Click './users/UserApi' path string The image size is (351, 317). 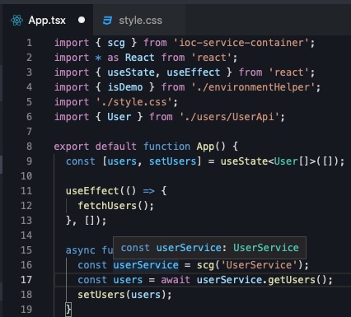coord(229,117)
